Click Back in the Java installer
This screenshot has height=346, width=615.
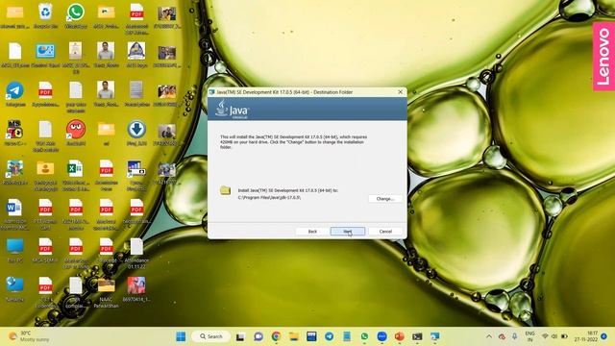pyautogui.click(x=312, y=232)
